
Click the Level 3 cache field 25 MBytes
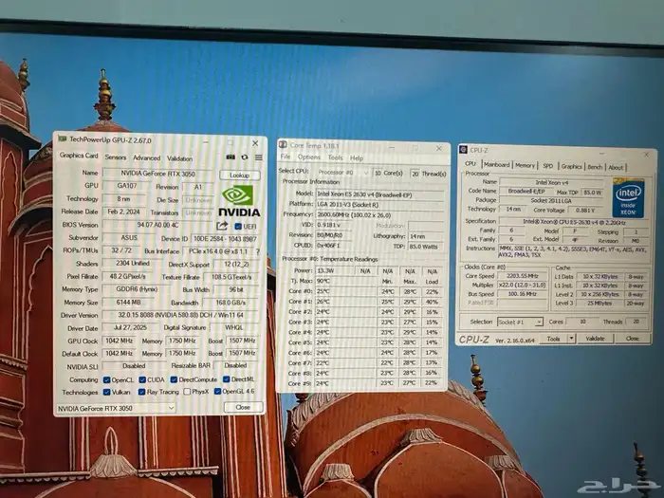pyautogui.click(x=599, y=304)
